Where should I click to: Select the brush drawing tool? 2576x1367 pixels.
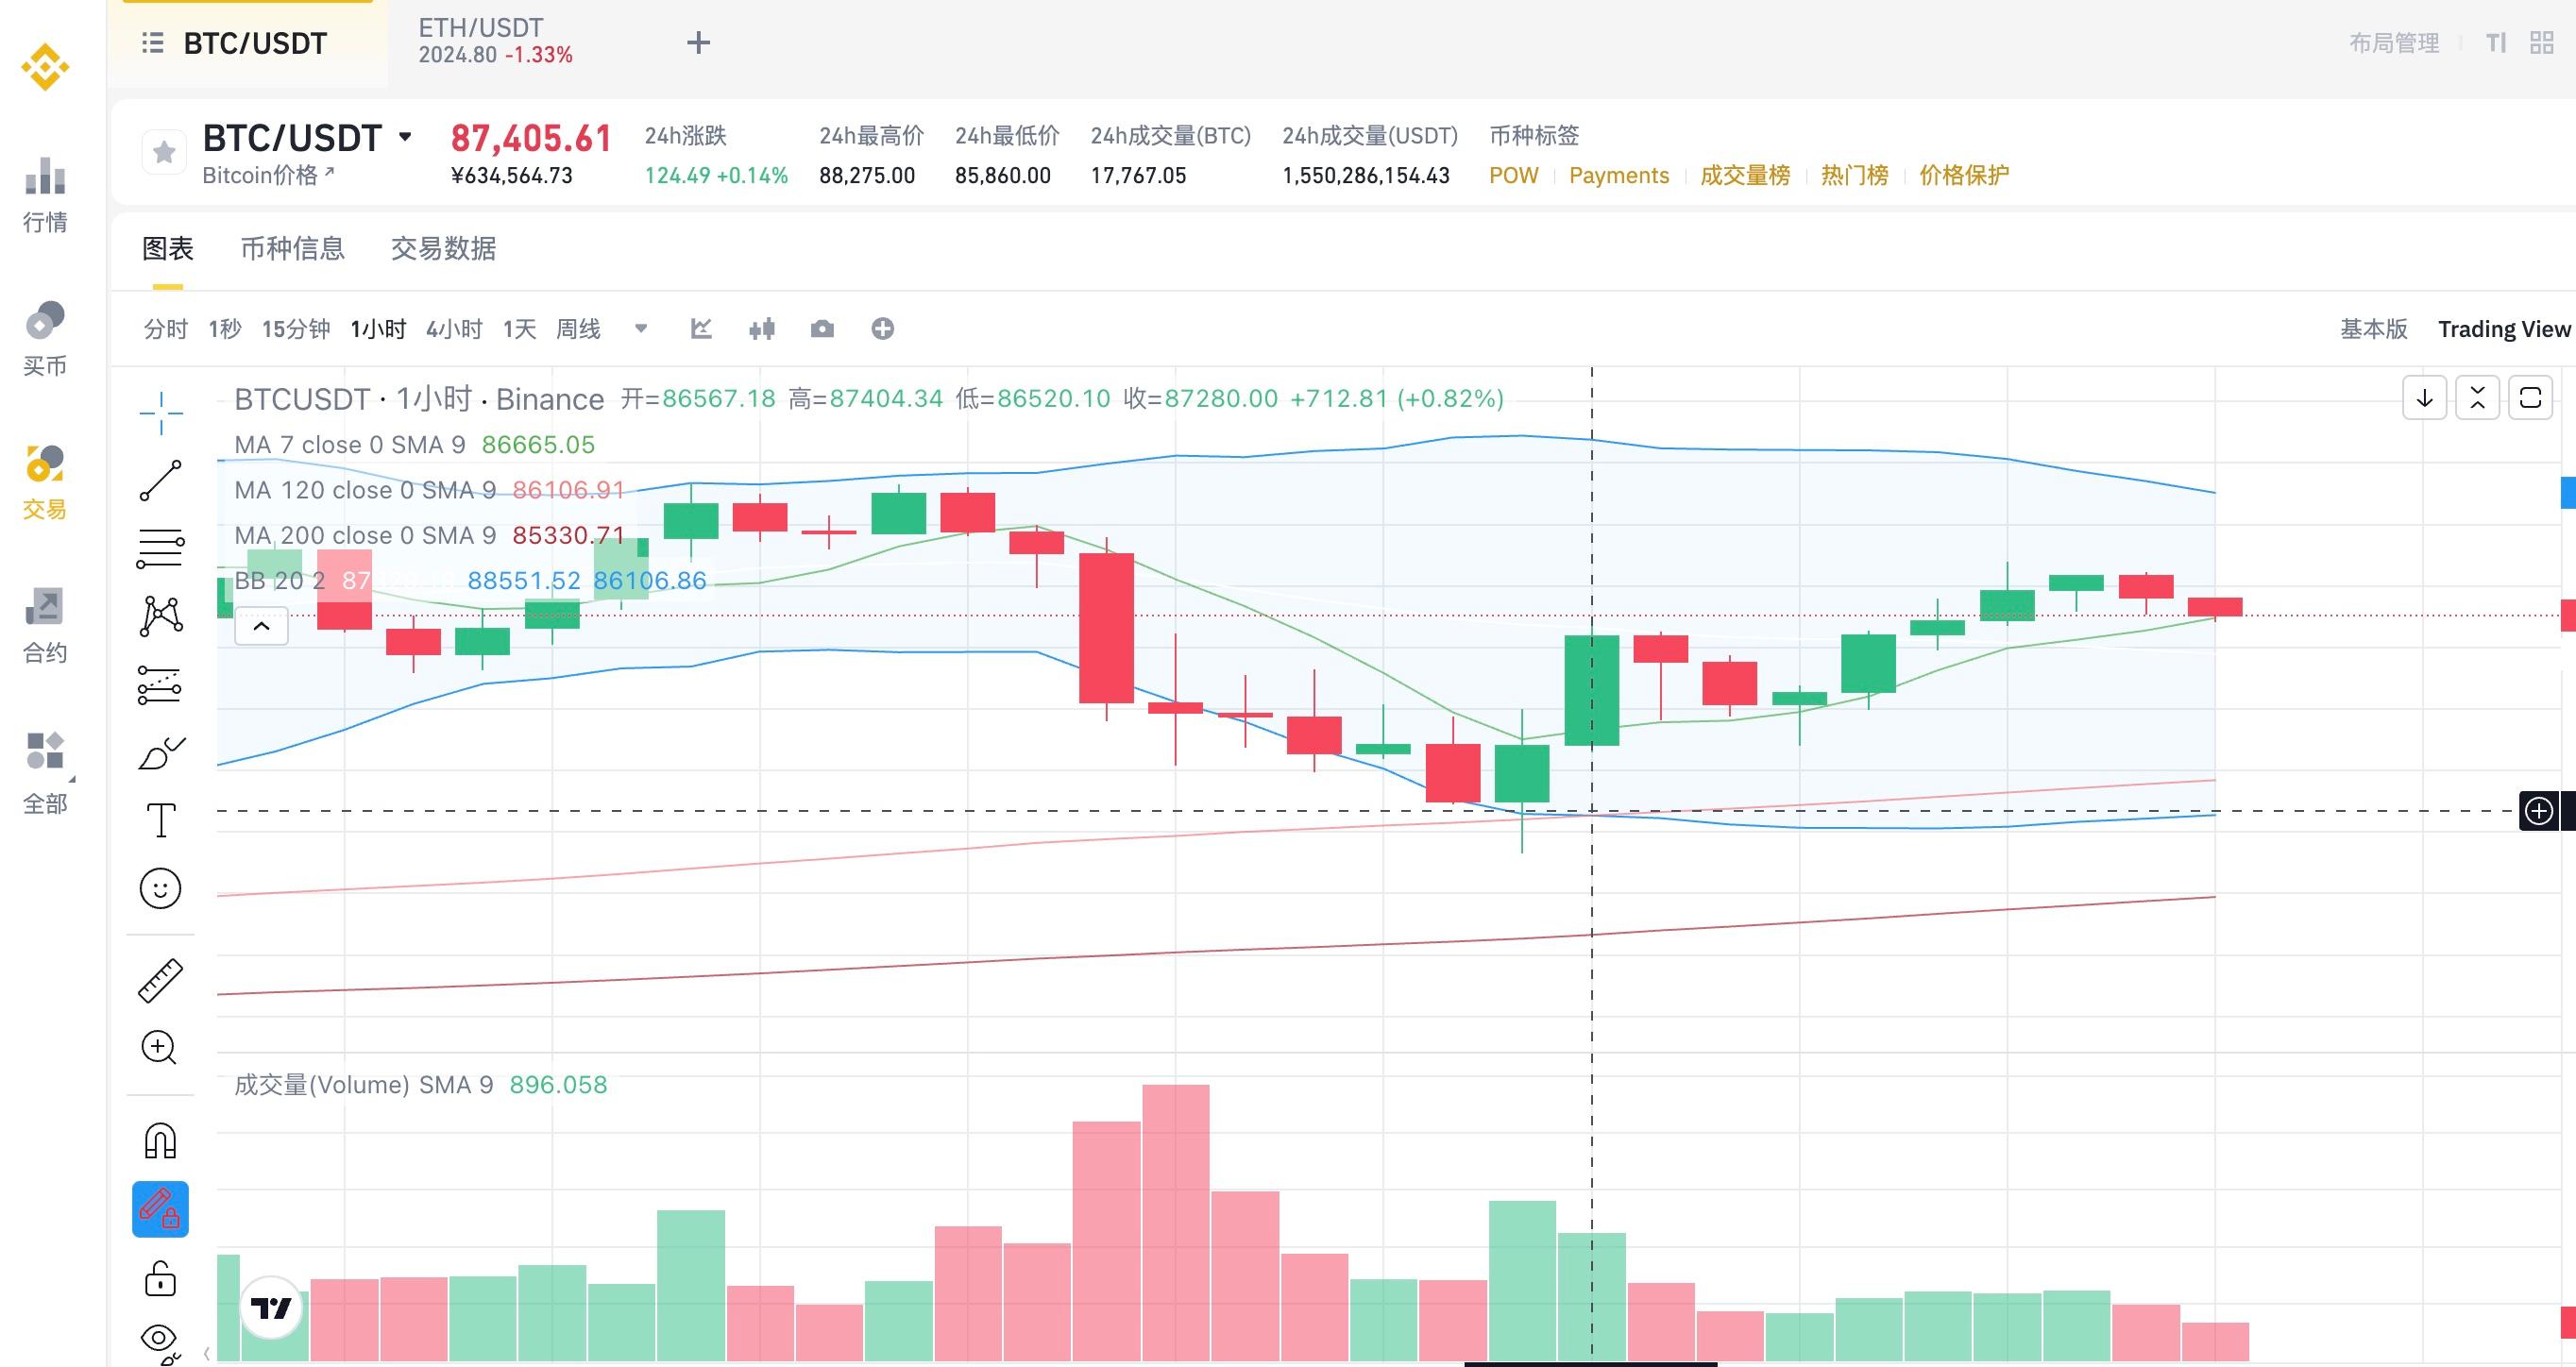[x=160, y=754]
